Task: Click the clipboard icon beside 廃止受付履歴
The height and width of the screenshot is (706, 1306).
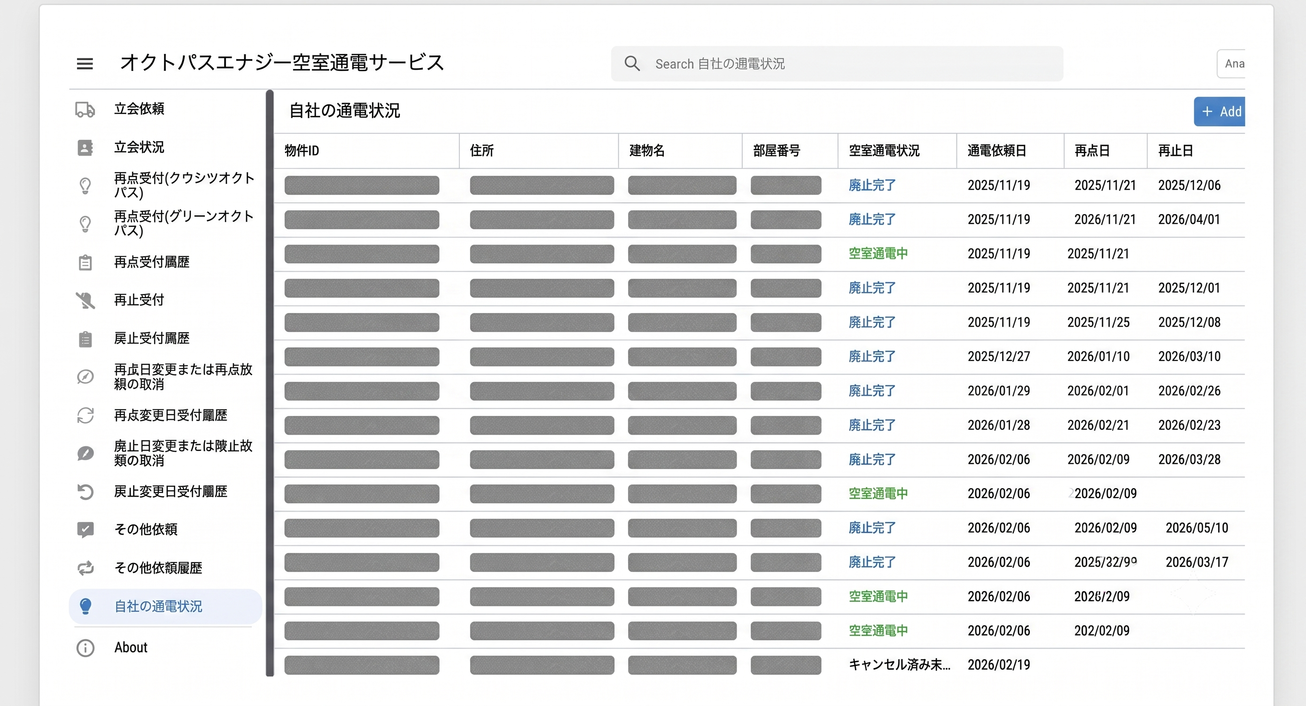Action: tap(85, 339)
